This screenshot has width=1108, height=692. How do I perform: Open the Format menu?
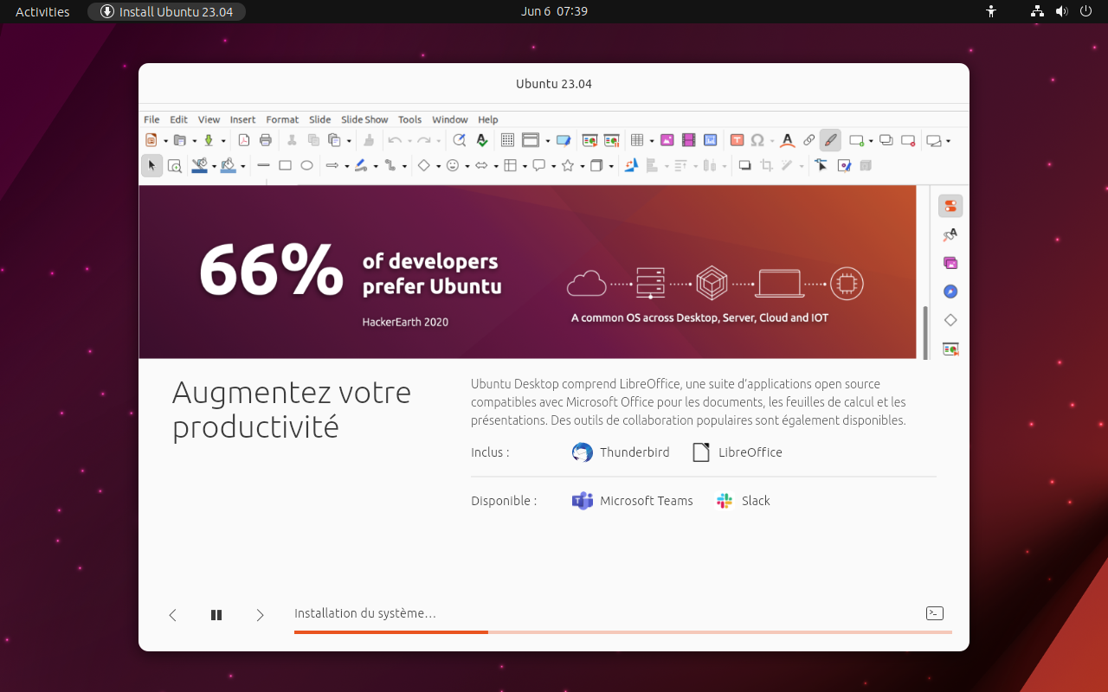click(282, 119)
